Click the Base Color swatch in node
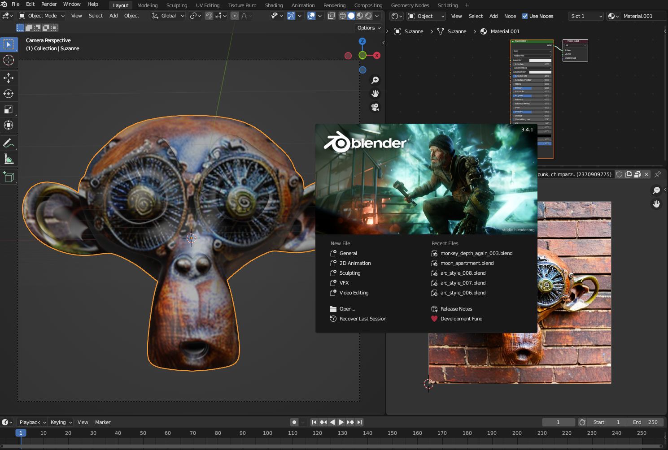The width and height of the screenshot is (668, 450). tap(540, 60)
